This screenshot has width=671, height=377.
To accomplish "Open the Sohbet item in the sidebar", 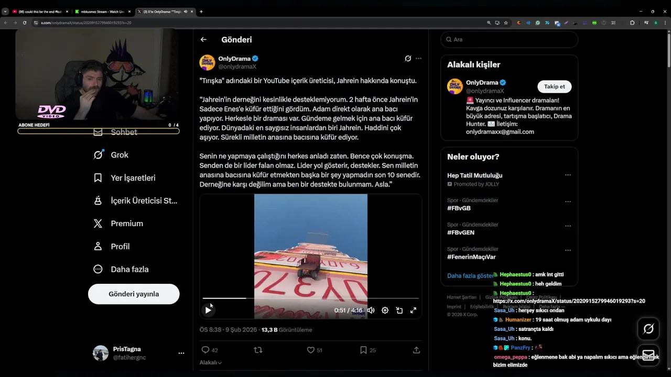I will [115, 132].
